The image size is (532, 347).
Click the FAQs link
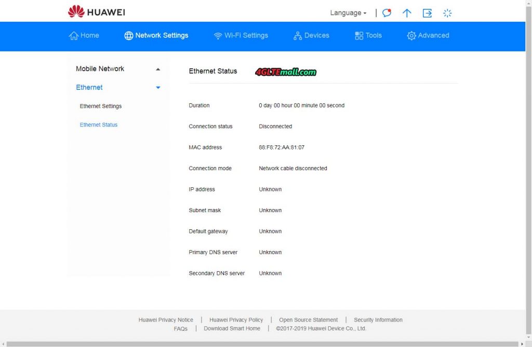(x=181, y=328)
